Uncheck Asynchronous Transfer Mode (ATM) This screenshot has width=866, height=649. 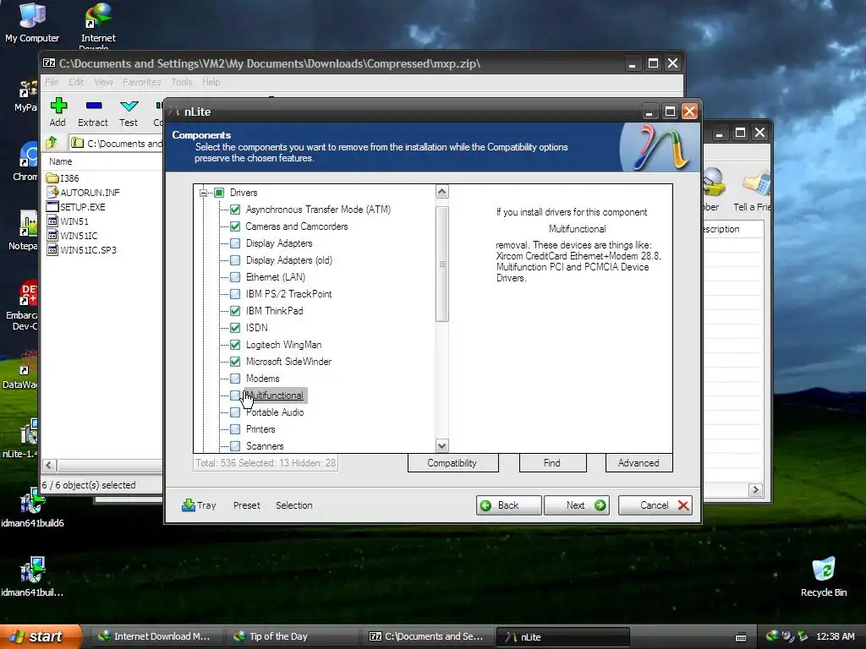click(x=235, y=210)
